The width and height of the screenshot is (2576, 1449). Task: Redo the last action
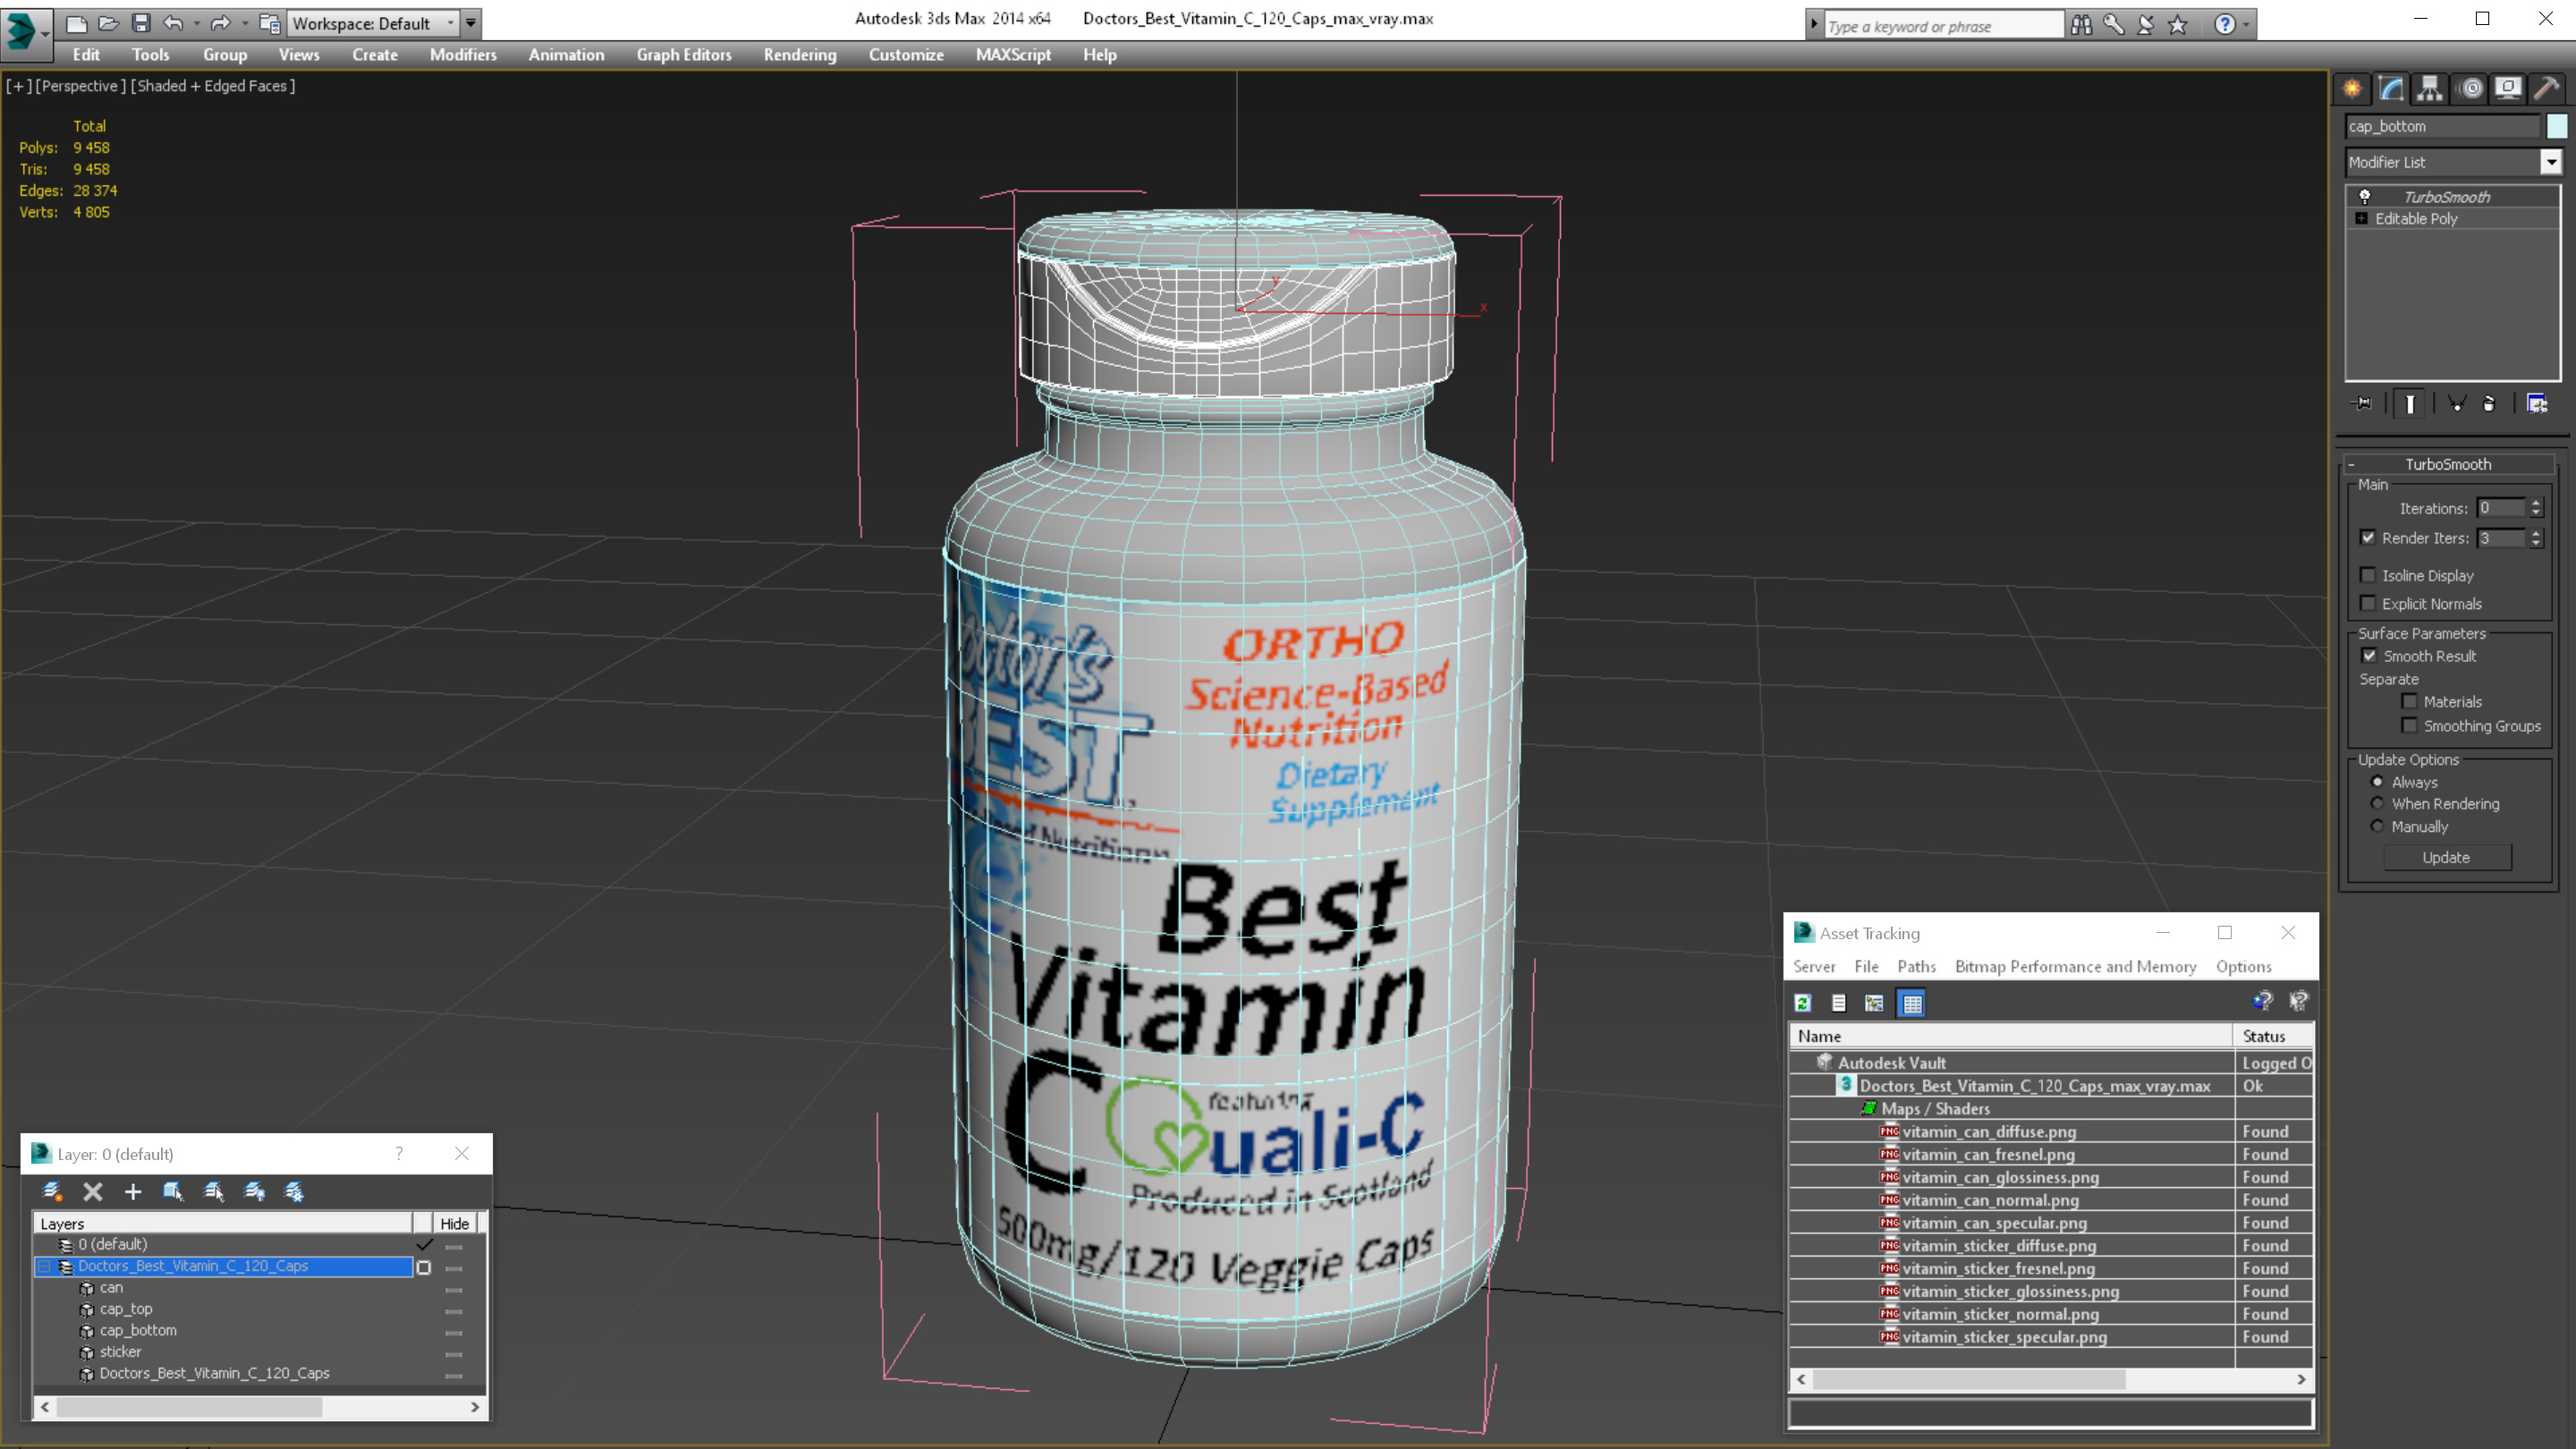tap(221, 23)
